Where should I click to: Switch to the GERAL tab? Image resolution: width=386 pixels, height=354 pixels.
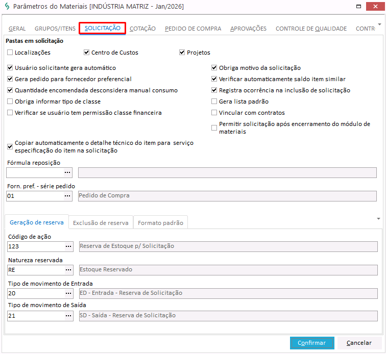tap(17, 29)
